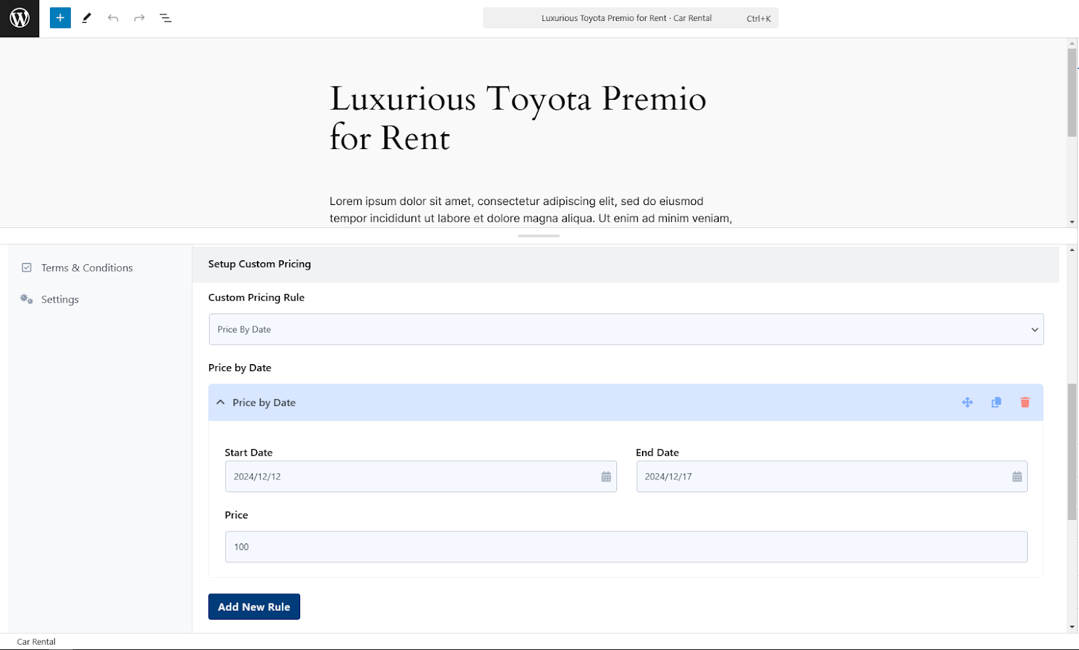Open the Start Date calendar picker icon
The width and height of the screenshot is (1079, 650).
click(x=606, y=477)
